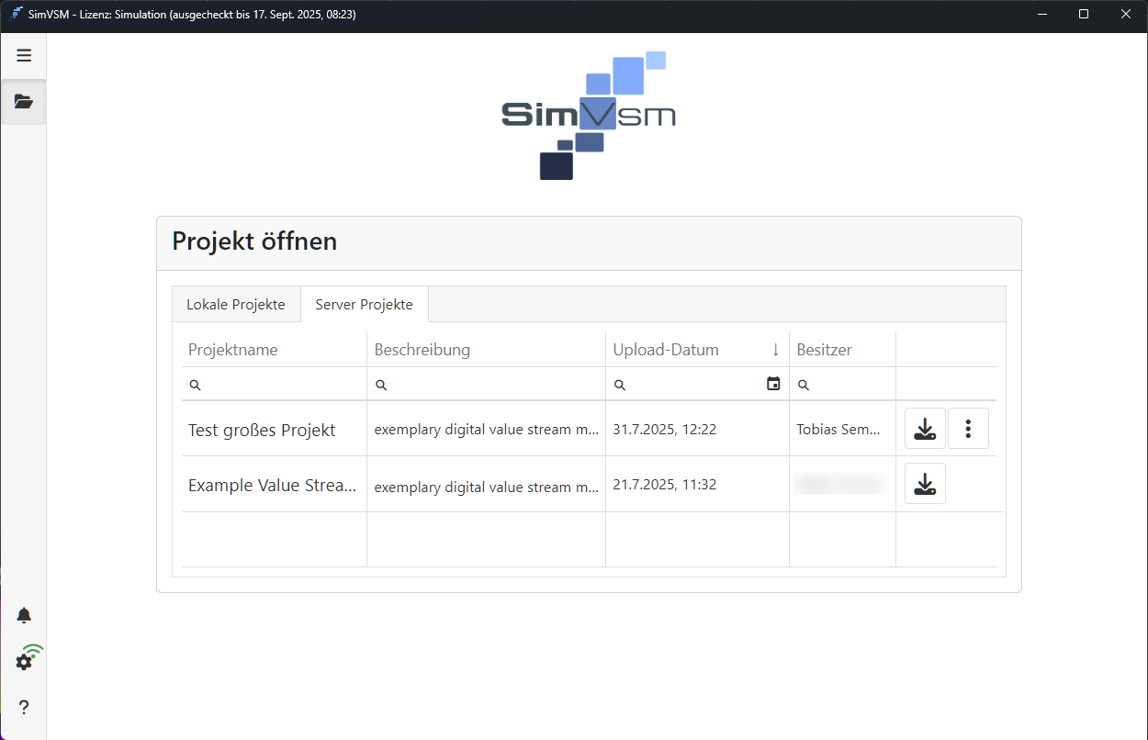Open the calendar picker in Upload-Datum filter
Image resolution: width=1148 pixels, height=740 pixels.
pos(773,384)
